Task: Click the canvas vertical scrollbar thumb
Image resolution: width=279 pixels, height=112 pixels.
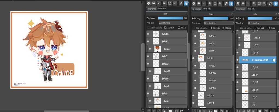Action: coord(143,57)
